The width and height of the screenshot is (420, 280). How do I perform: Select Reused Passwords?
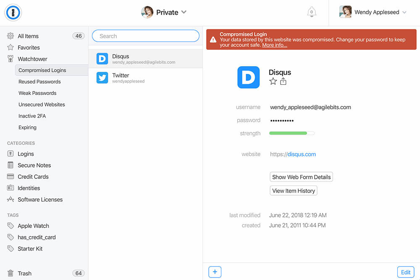tap(39, 81)
